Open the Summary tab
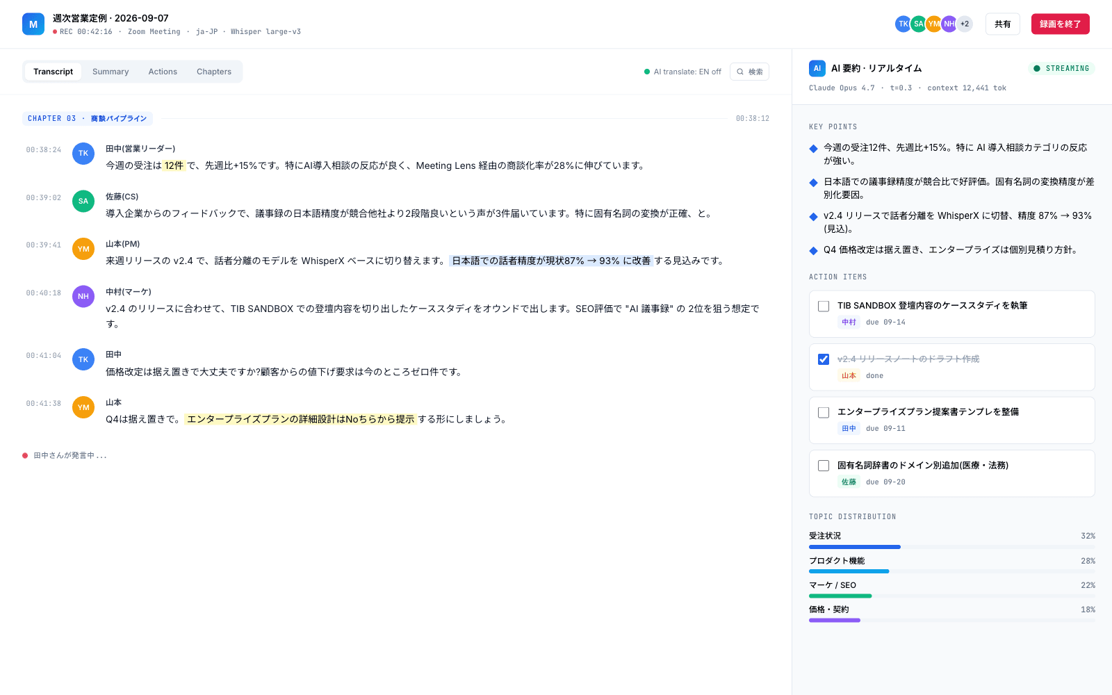Viewport: 1112px width, 695px height. 111,72
